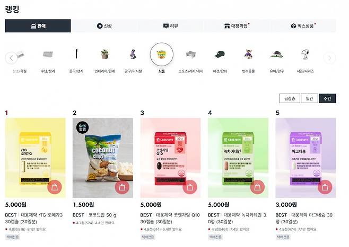Add rTG 오메가3 product to shopping bag
Viewport: 349px width, 247px height.
(x=55, y=187)
